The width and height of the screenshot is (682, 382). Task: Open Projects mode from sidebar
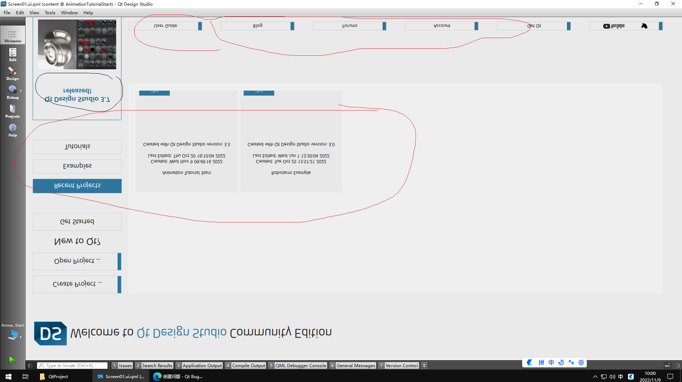[12, 111]
